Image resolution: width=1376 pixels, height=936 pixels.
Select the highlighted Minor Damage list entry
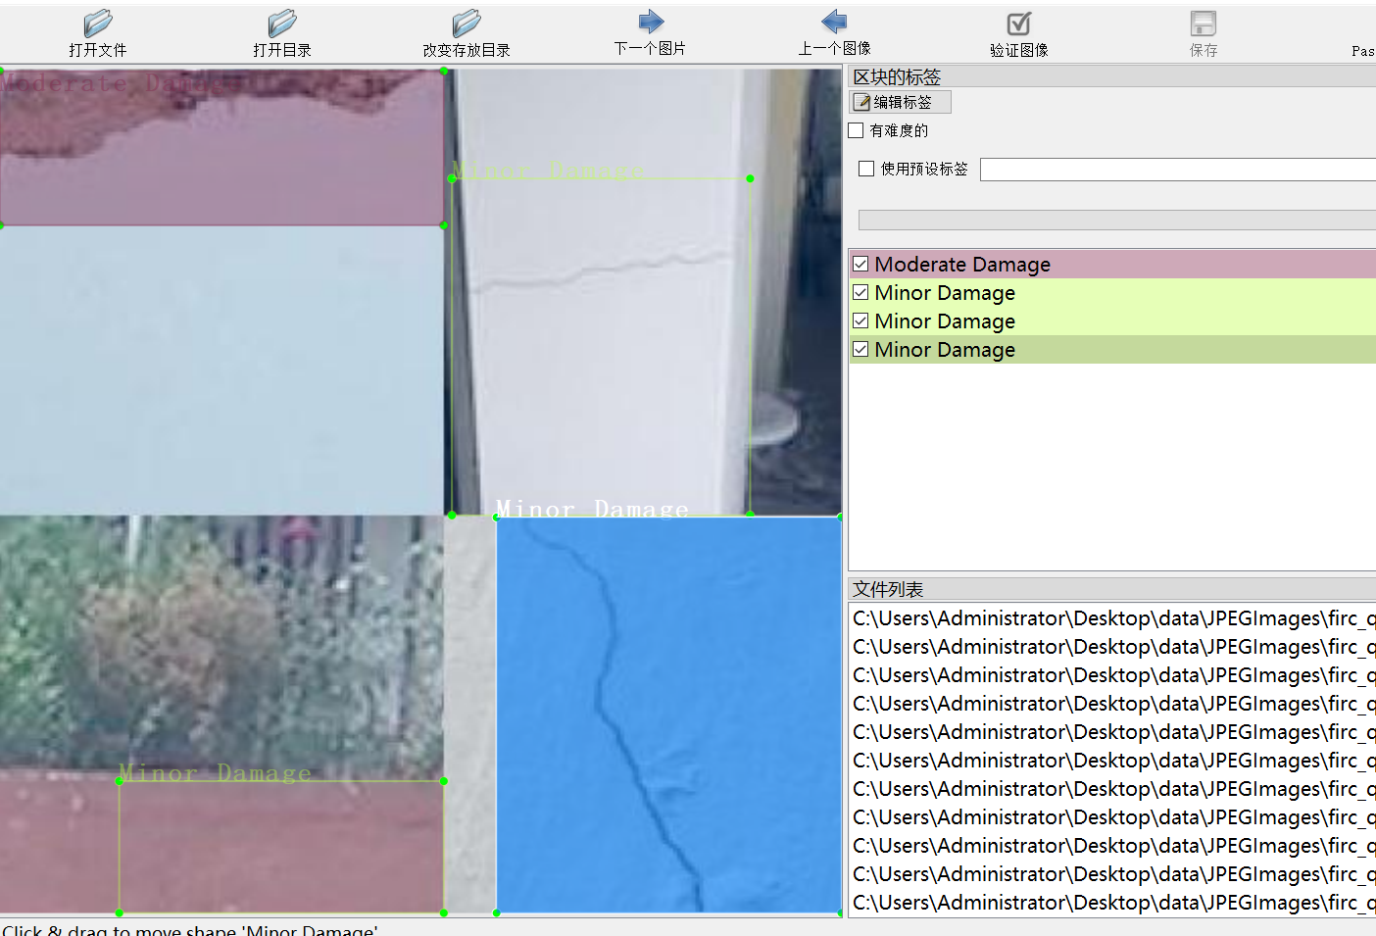click(x=1112, y=350)
